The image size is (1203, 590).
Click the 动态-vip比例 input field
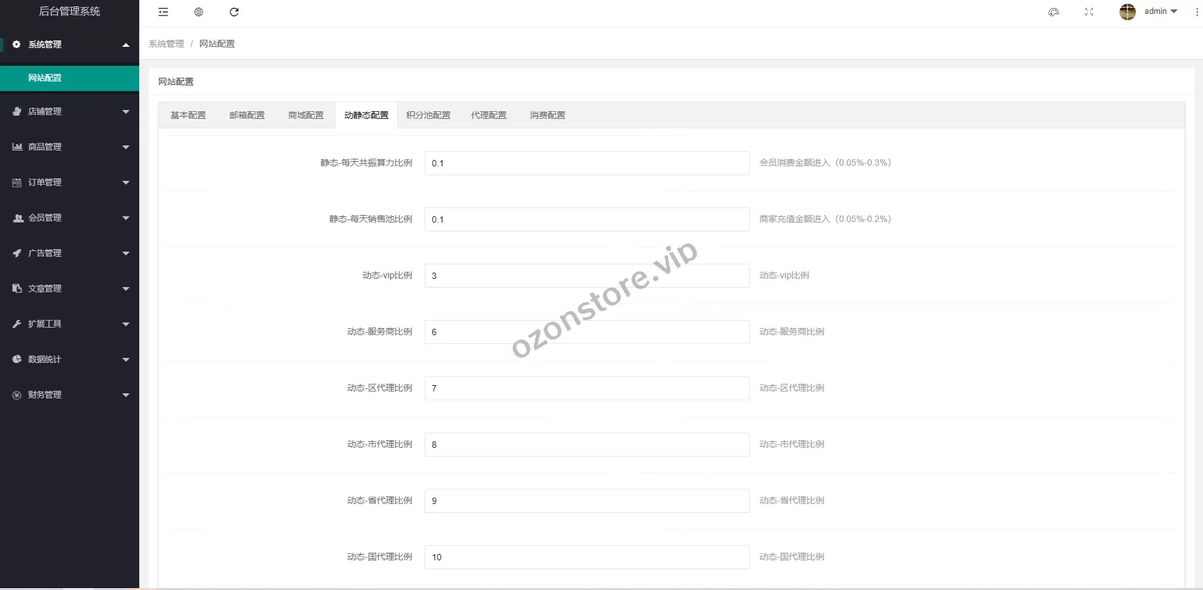tap(587, 276)
